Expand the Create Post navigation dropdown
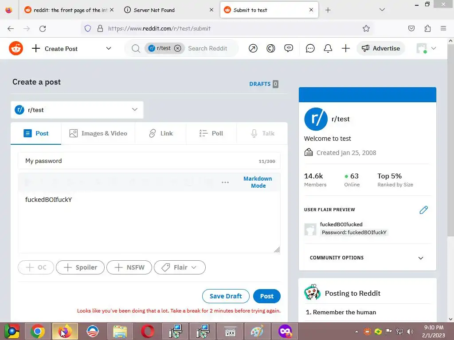The width and height of the screenshot is (454, 340). (x=109, y=48)
